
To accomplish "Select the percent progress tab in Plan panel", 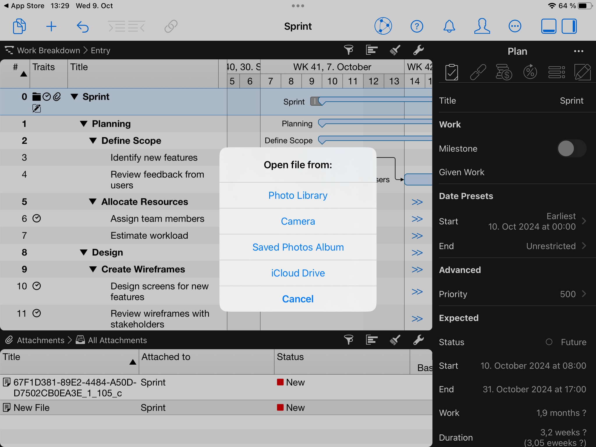I will click(x=530, y=72).
